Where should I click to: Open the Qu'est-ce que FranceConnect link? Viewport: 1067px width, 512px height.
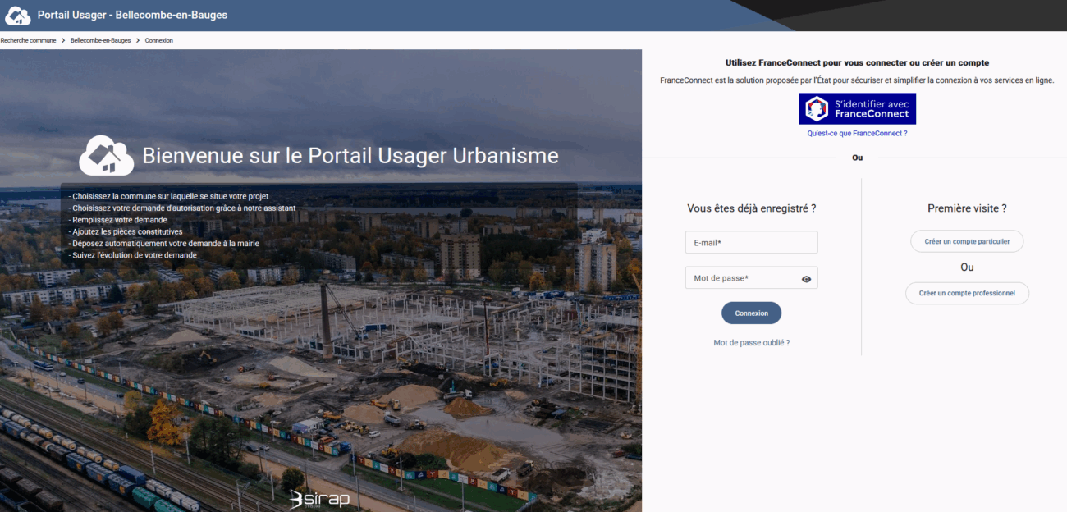coord(857,132)
